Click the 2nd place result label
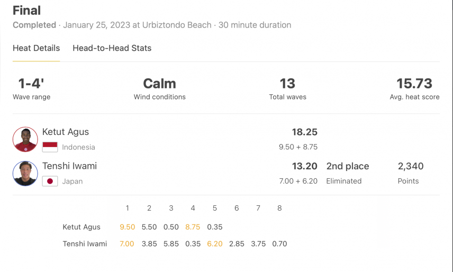 tap(348, 166)
